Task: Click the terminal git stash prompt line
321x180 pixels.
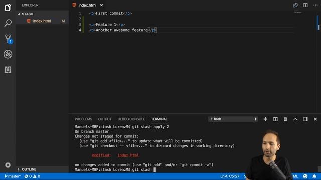Action: [115, 170]
